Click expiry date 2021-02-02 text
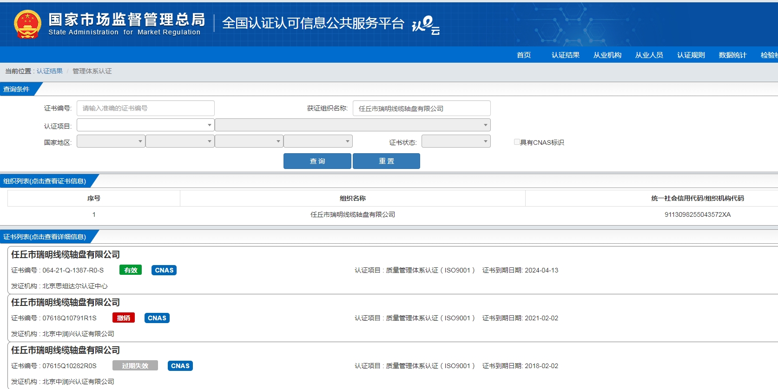 coord(541,318)
